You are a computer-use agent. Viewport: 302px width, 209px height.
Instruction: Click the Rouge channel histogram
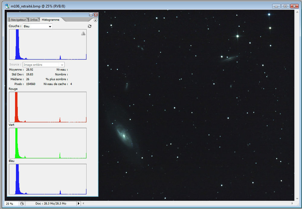pyautogui.click(x=48, y=107)
